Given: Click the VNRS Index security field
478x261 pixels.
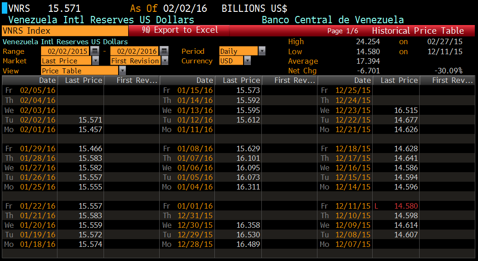Looking at the screenshot, I should (x=65, y=31).
